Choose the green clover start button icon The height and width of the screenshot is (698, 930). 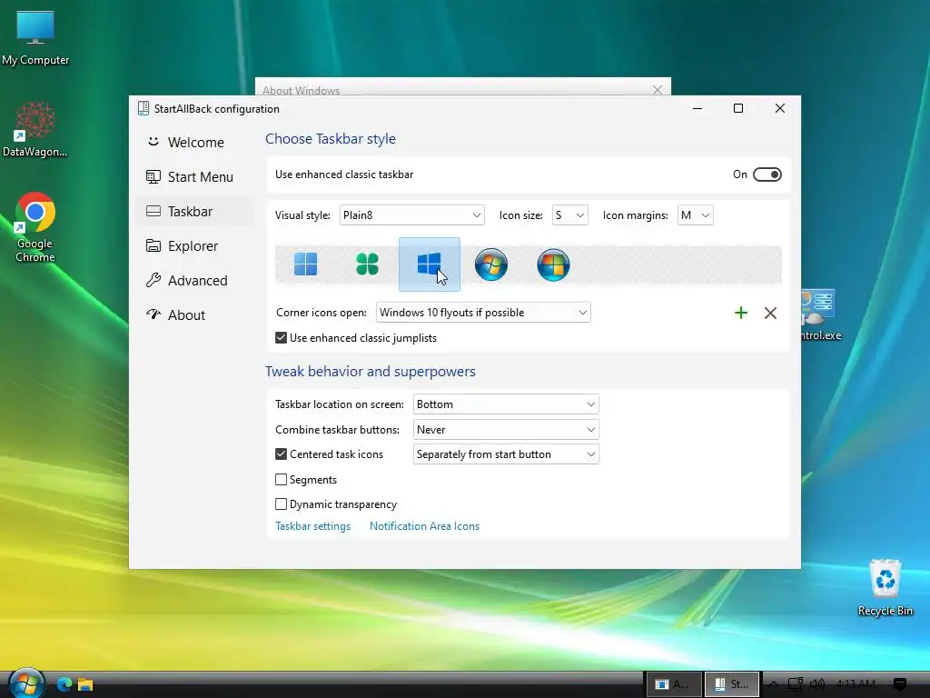point(367,264)
